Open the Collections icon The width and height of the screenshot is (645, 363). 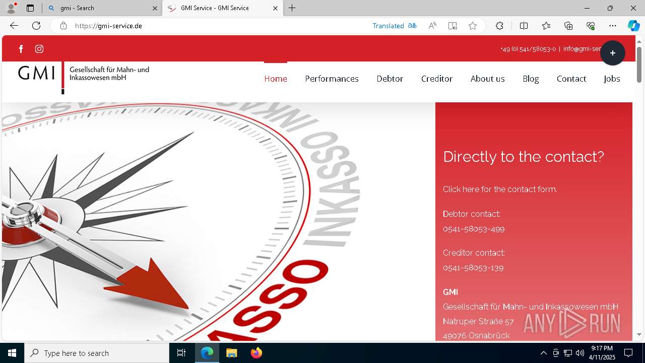click(568, 26)
